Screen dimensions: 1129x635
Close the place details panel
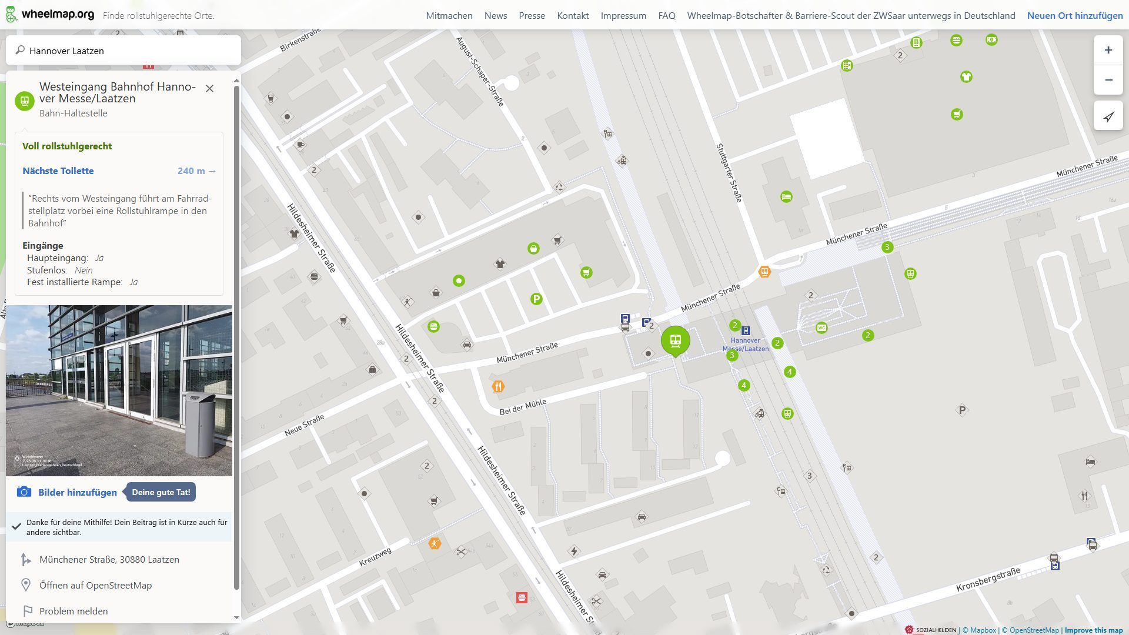tap(209, 88)
